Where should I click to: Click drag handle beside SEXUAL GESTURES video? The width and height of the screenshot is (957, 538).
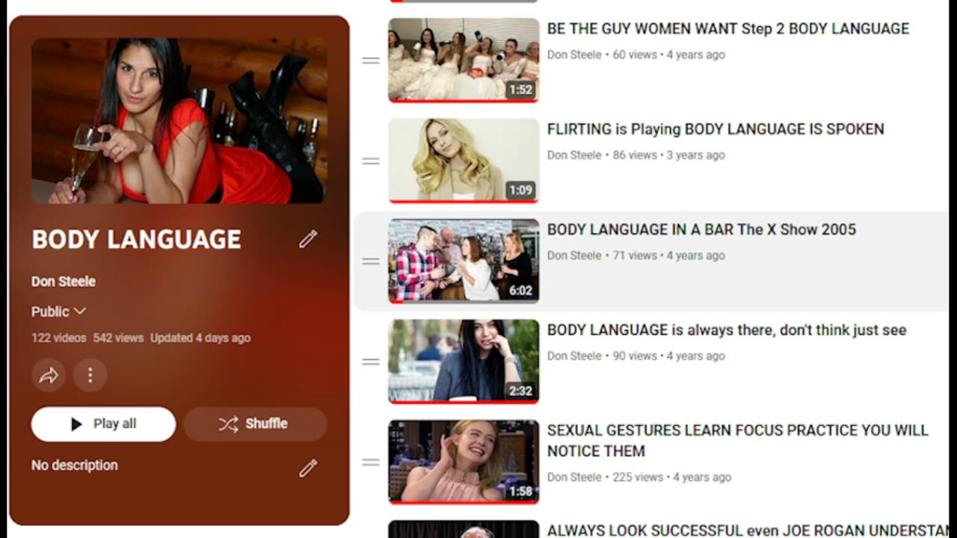point(371,462)
